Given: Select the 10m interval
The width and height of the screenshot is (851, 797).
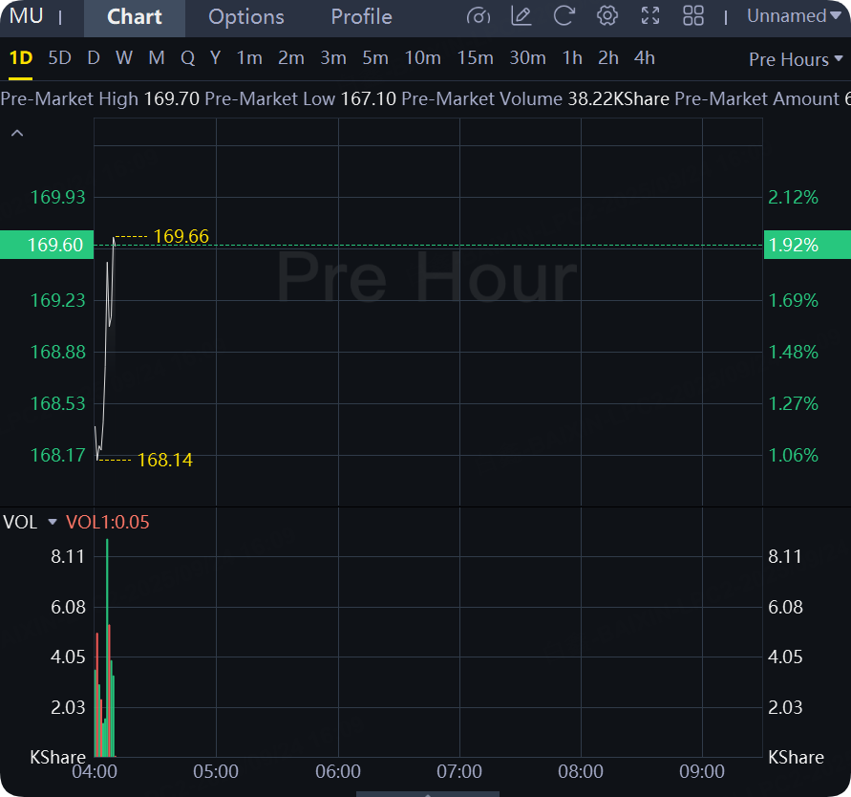Looking at the screenshot, I should 423,57.
